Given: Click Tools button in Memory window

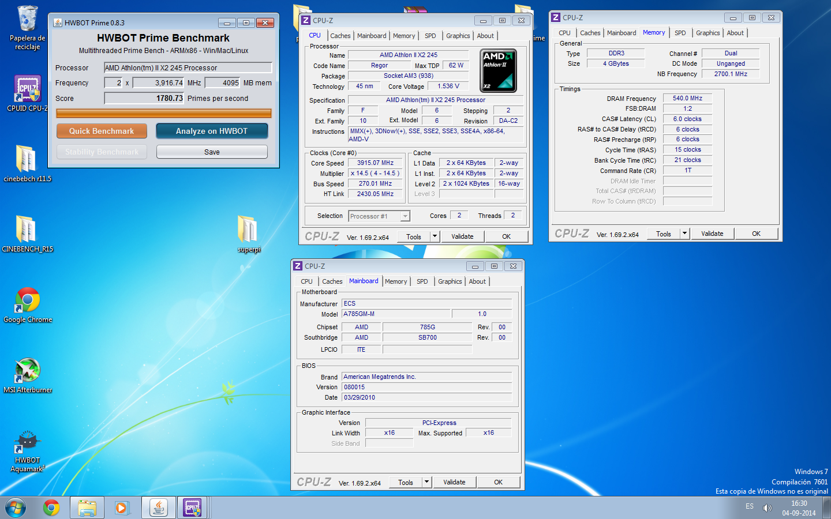Looking at the screenshot, I should pyautogui.click(x=664, y=234).
